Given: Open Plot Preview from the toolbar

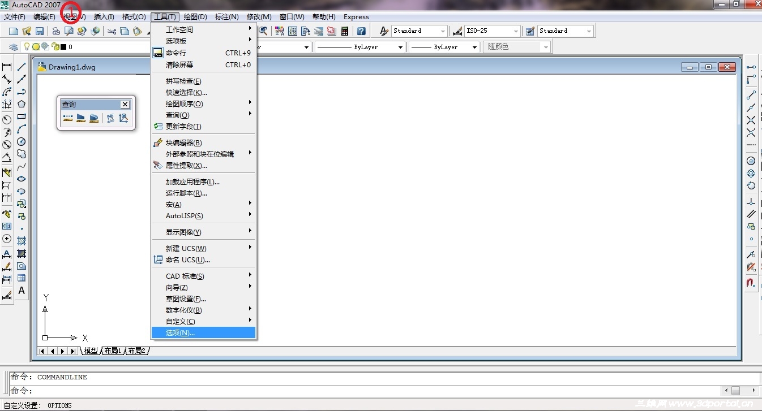Looking at the screenshot, I should (x=69, y=31).
